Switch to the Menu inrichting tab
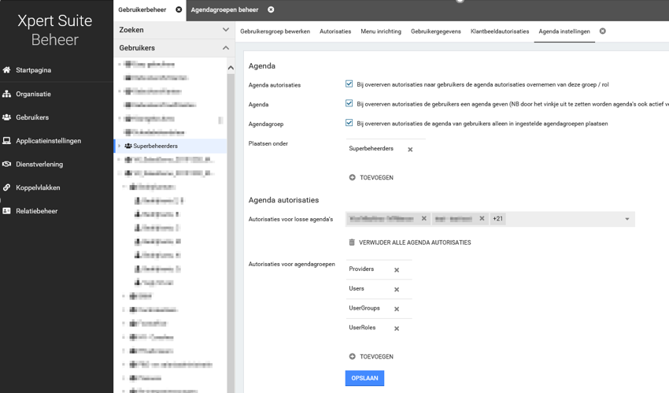669x393 pixels. click(x=381, y=32)
